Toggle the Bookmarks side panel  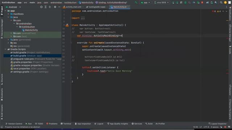tap(2, 94)
